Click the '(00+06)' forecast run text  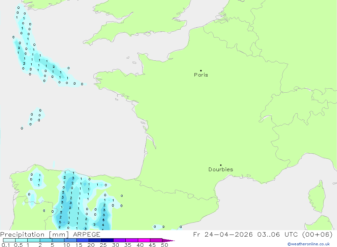(317, 235)
